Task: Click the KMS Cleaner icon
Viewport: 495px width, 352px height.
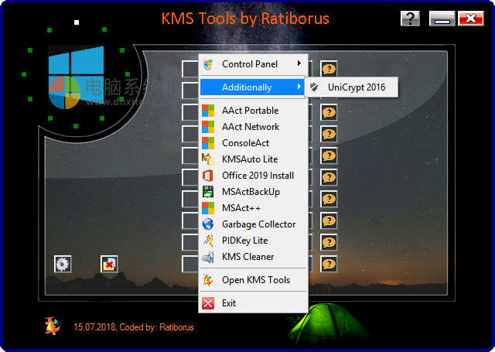Action: (208, 257)
